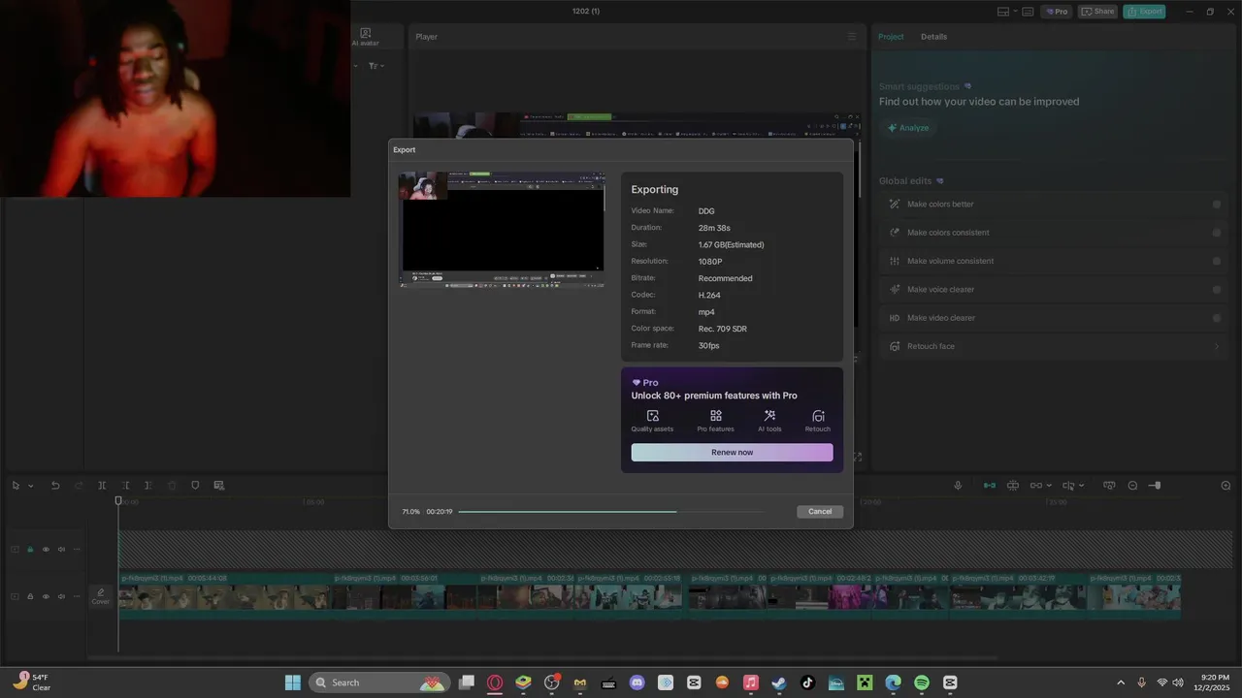Image resolution: width=1242 pixels, height=698 pixels.
Task: Zoom in the timeline with plus icon
Action: (1226, 486)
